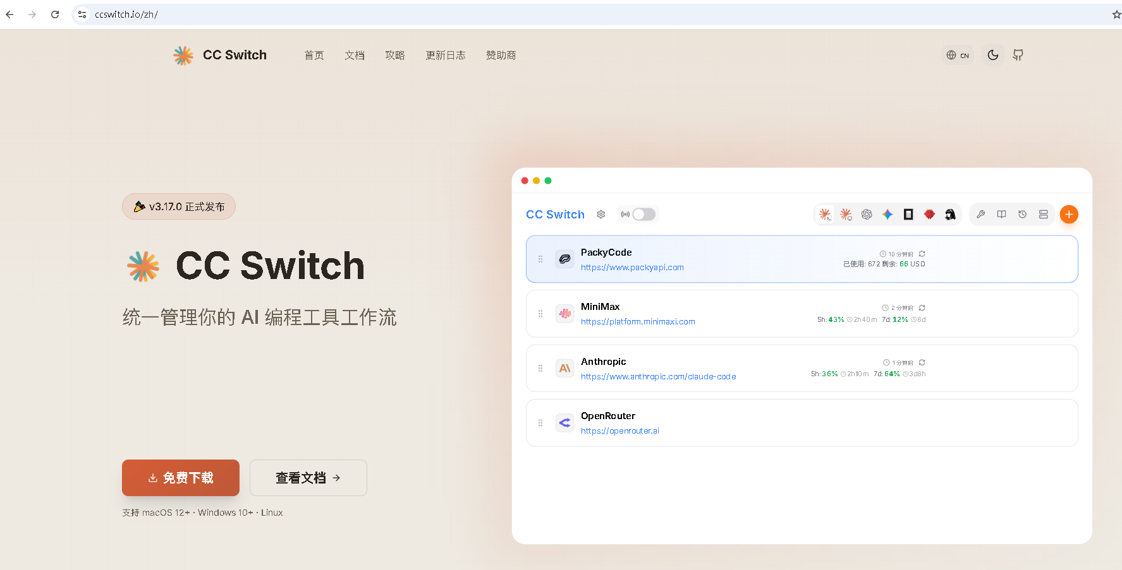Open the history clock icon
1122x570 pixels.
pyautogui.click(x=1022, y=215)
